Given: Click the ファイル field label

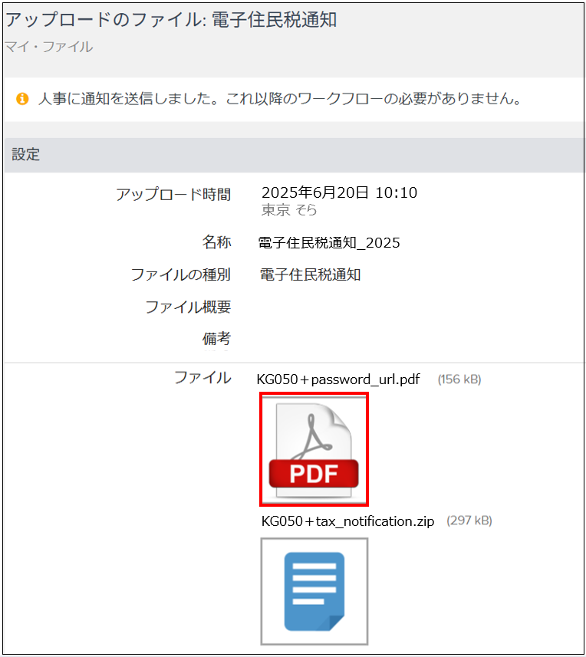Looking at the screenshot, I should (x=202, y=377).
